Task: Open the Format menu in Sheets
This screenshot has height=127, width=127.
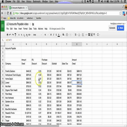Action: (25, 29)
